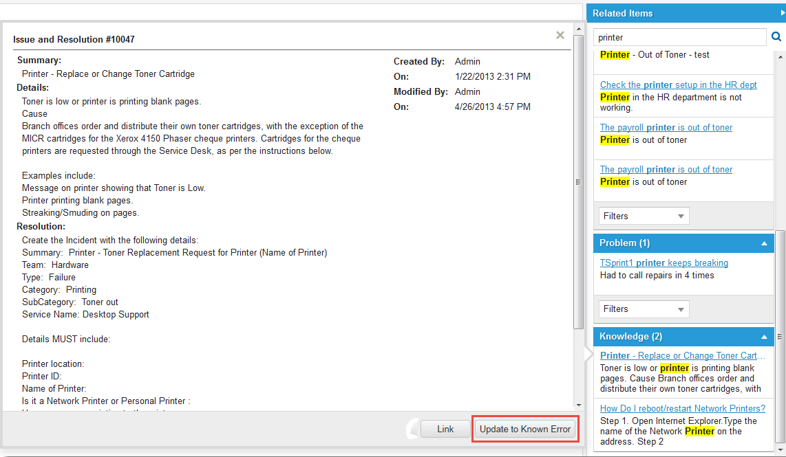Open 'TSprint1 printer keeps breaking' problem
This screenshot has height=457, width=786.
pos(663,263)
